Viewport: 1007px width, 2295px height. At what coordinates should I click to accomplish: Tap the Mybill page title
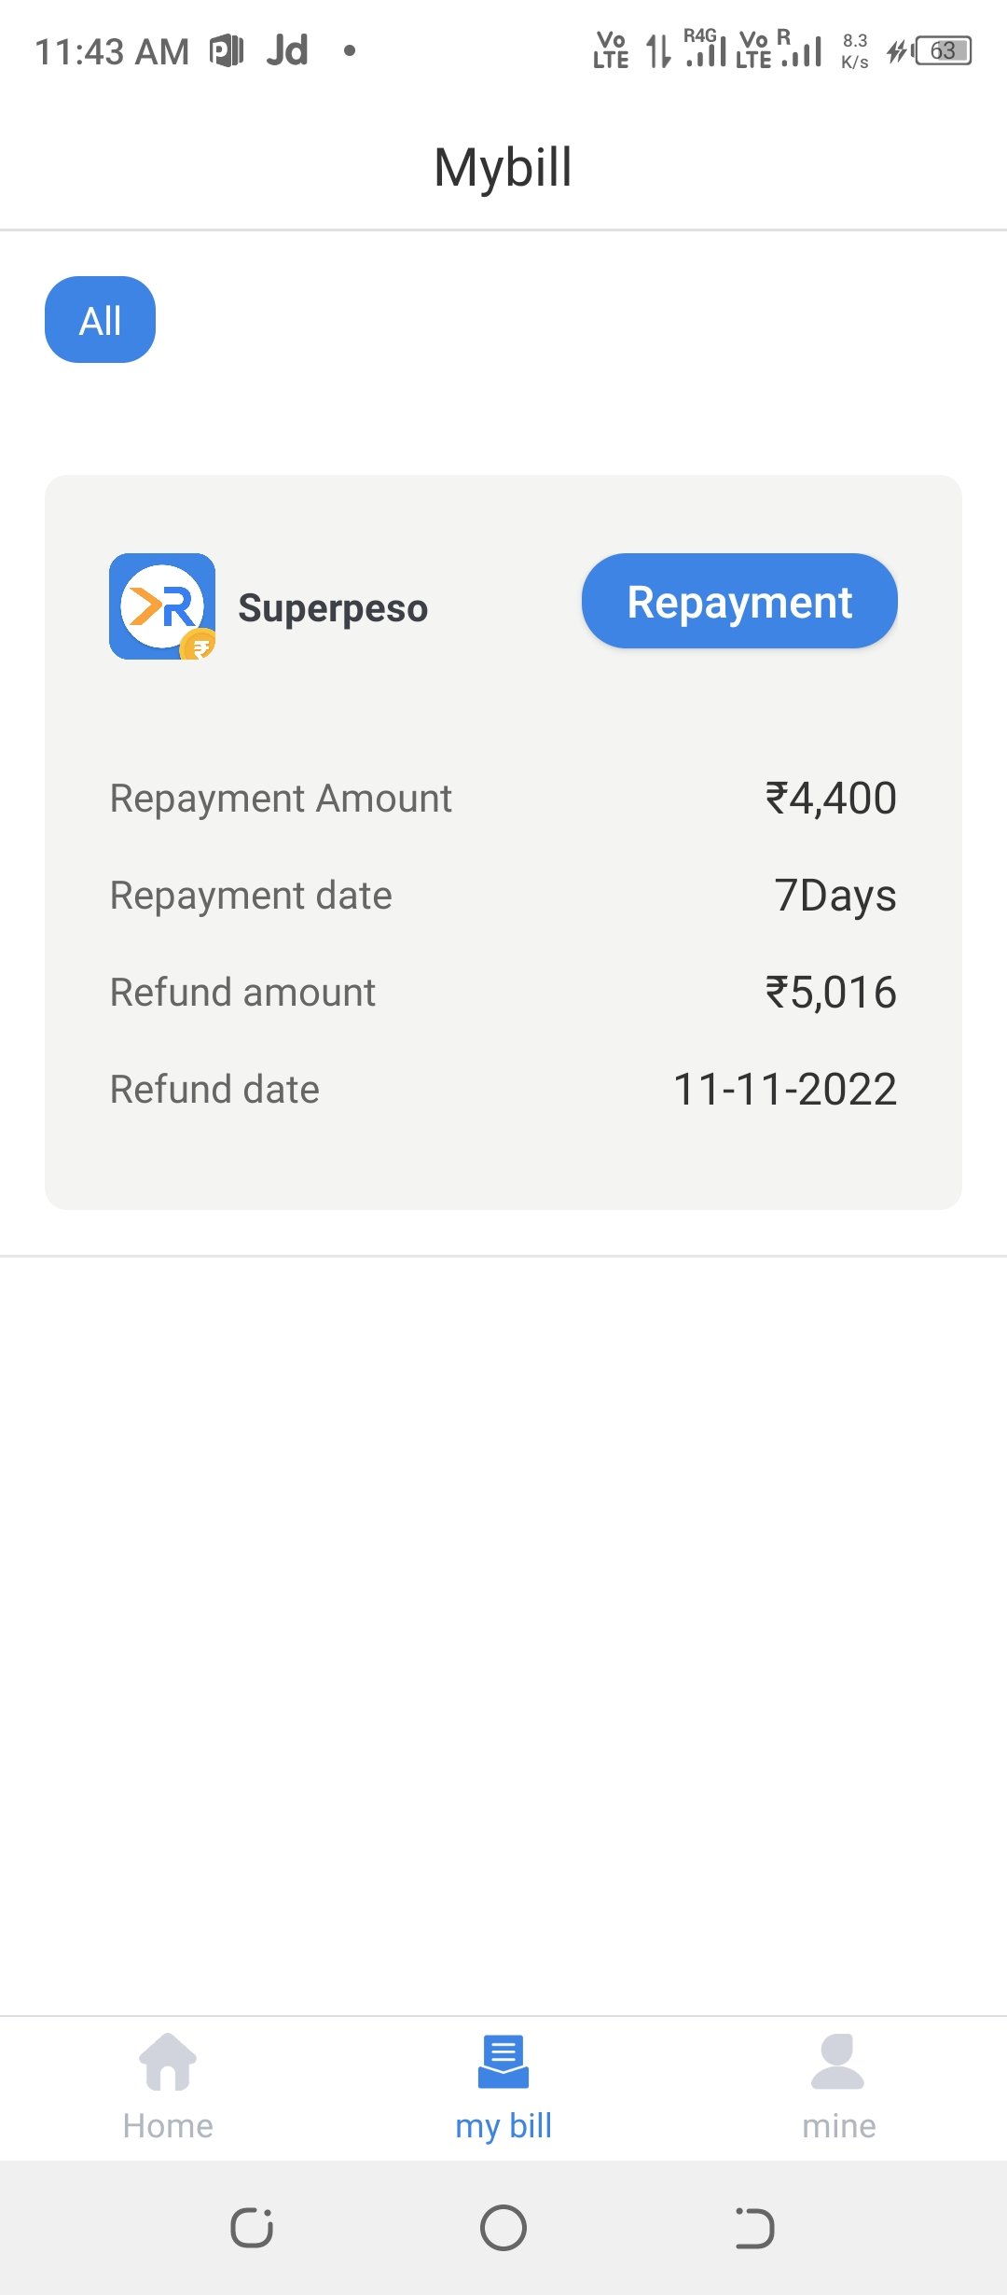(504, 168)
